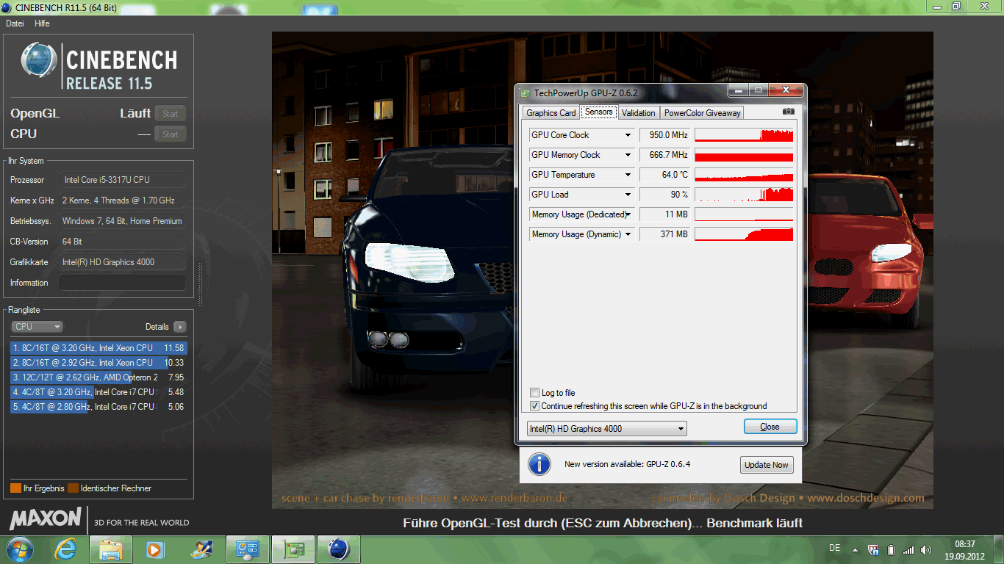Click the MAXON logo

45,518
